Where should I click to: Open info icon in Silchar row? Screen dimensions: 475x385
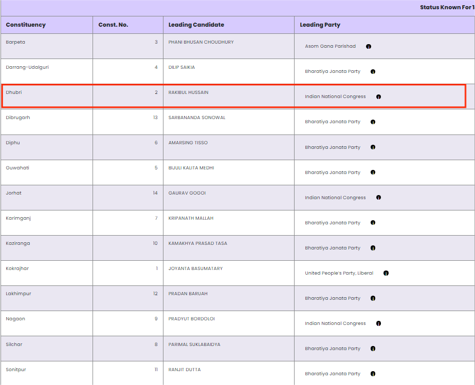pos(373,349)
